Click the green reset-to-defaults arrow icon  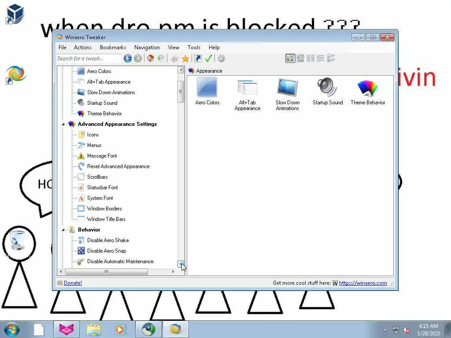[x=161, y=59]
